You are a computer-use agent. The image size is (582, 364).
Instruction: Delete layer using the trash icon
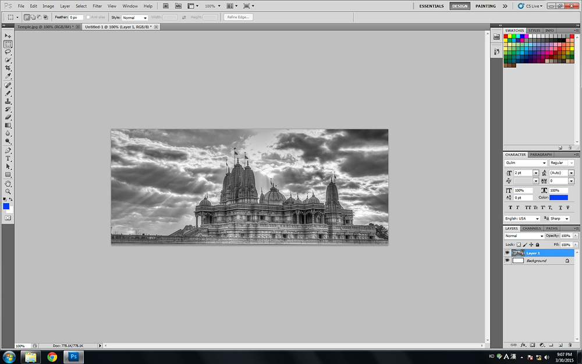(x=569, y=345)
